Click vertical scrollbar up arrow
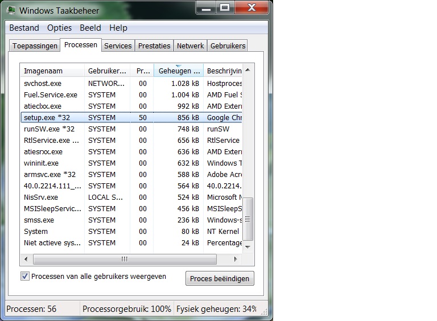 click(x=248, y=70)
